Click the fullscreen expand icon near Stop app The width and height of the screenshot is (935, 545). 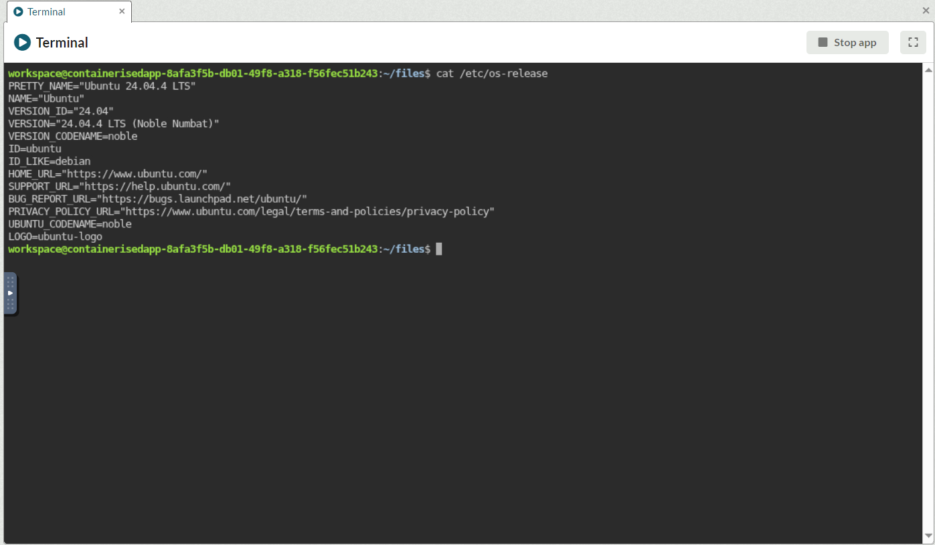(x=913, y=41)
